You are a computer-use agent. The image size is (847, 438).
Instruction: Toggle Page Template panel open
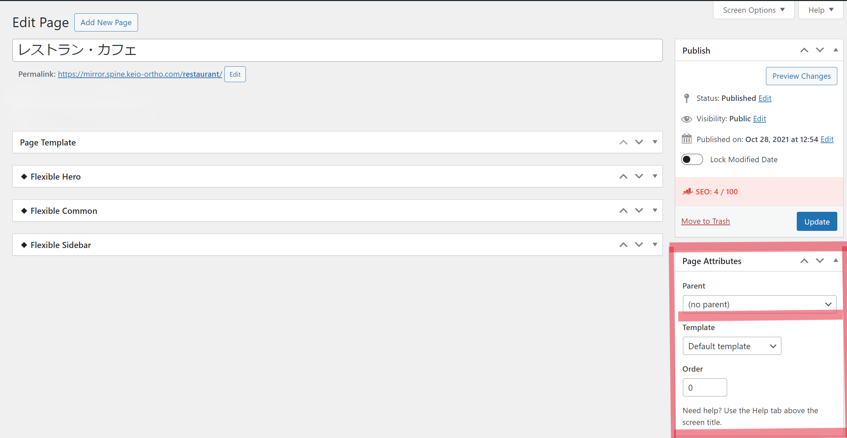655,142
